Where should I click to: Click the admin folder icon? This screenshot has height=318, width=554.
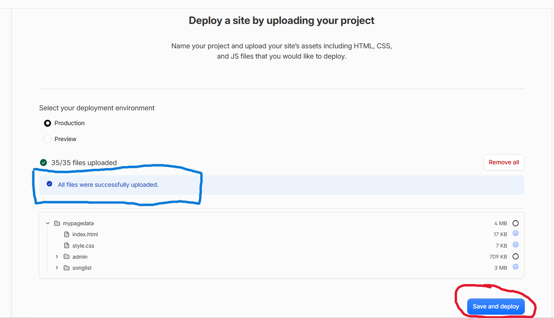[x=67, y=257]
